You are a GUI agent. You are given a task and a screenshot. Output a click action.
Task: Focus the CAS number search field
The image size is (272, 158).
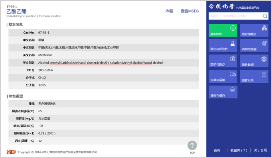click(236, 16)
